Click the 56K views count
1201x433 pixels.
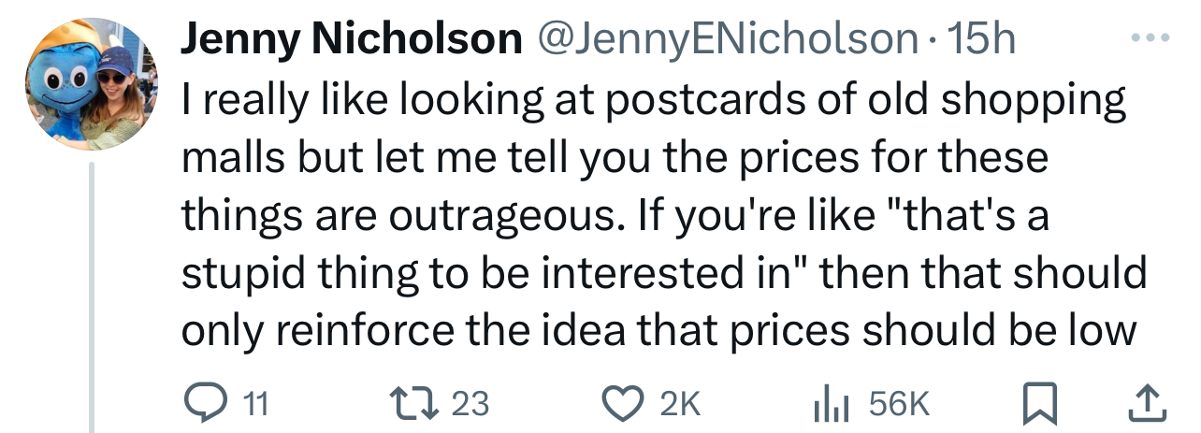900,404
